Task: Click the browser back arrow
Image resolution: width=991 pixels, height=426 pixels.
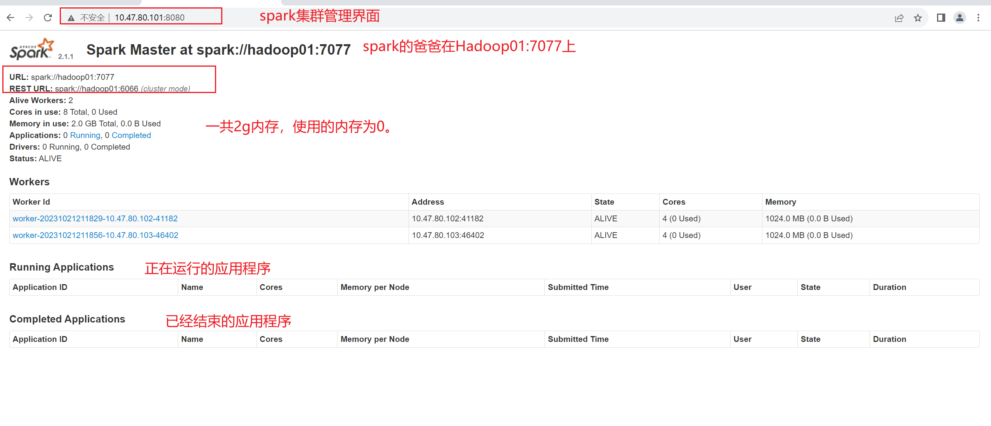Action: click(x=10, y=17)
